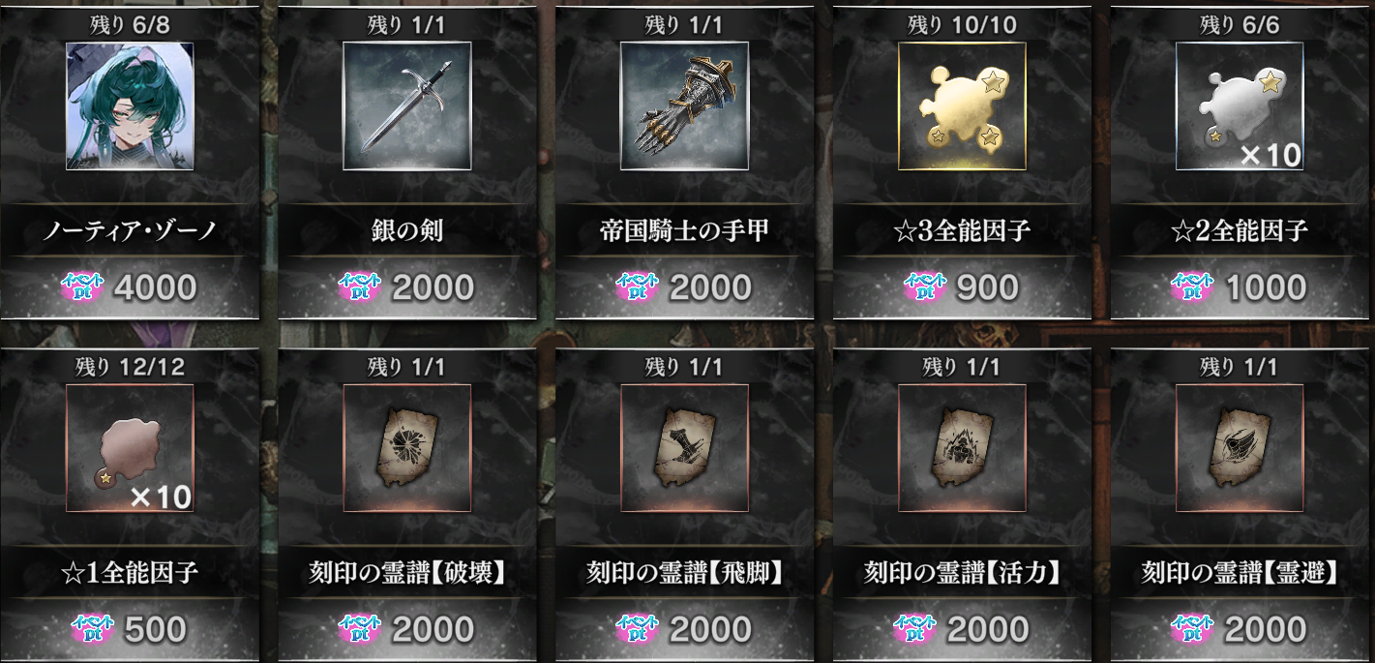Select the gold ☆3全能因子 icon

point(962,106)
